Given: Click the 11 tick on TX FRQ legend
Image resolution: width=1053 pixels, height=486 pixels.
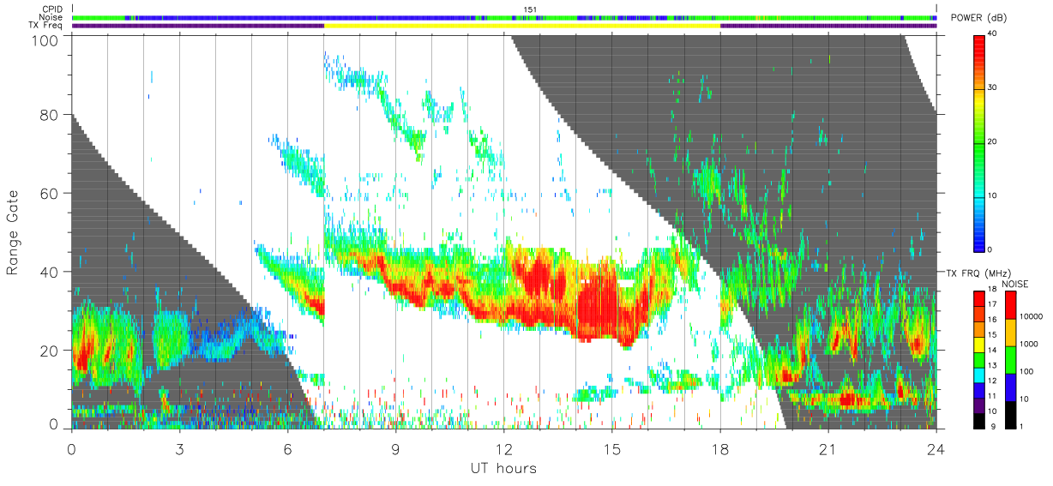Looking at the screenshot, I should (992, 396).
